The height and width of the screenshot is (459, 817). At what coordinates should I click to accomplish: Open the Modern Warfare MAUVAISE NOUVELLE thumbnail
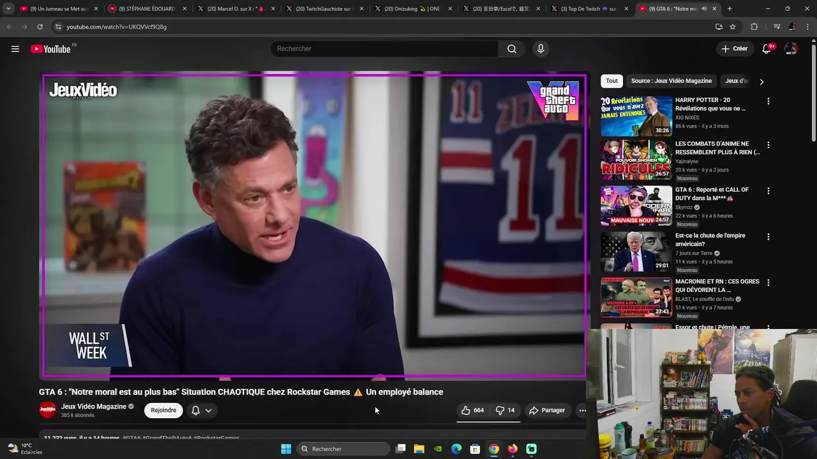point(636,206)
